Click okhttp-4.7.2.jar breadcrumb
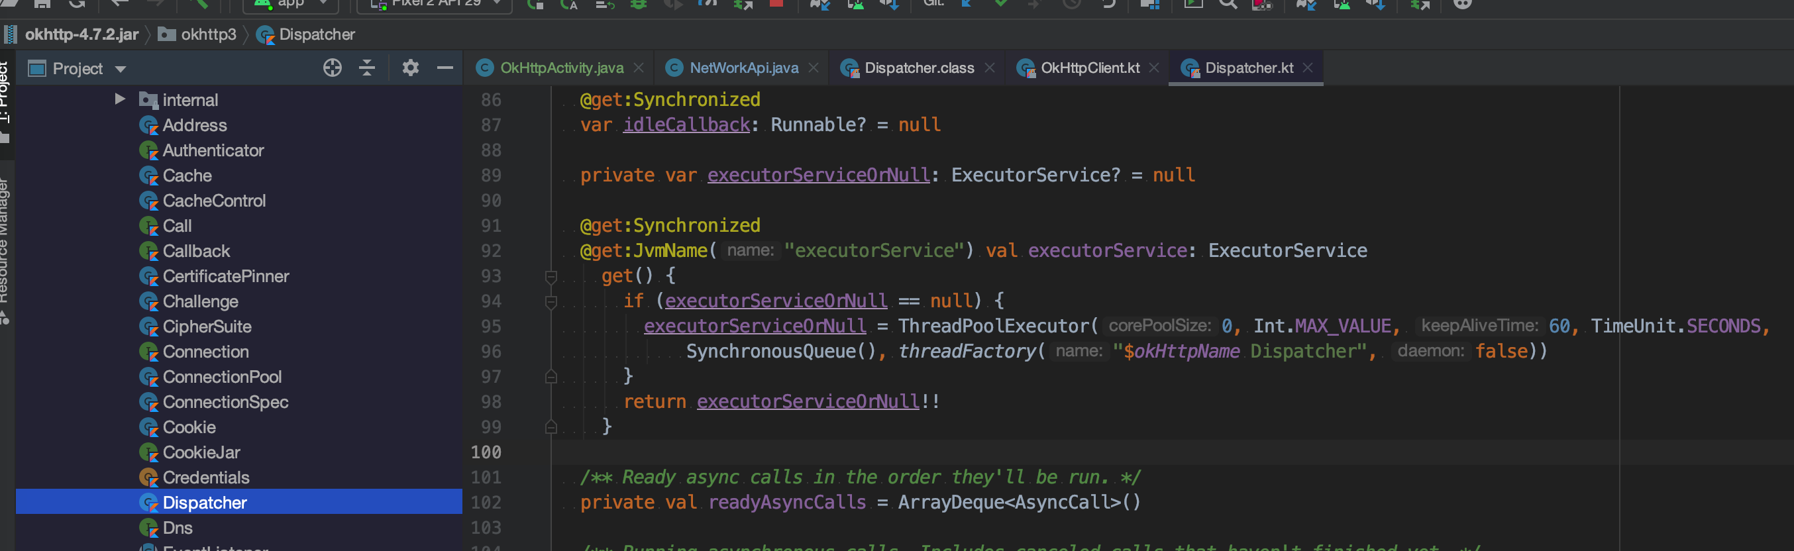The width and height of the screenshot is (1794, 551). coord(81,34)
